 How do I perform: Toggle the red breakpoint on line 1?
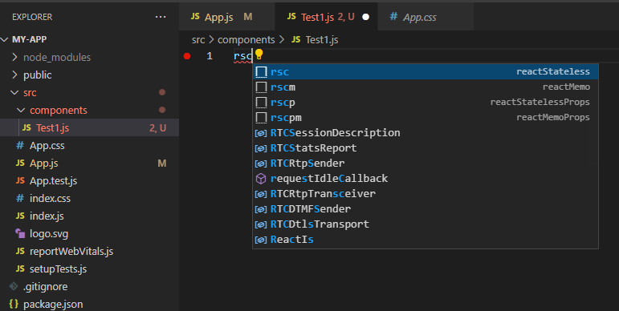click(187, 56)
